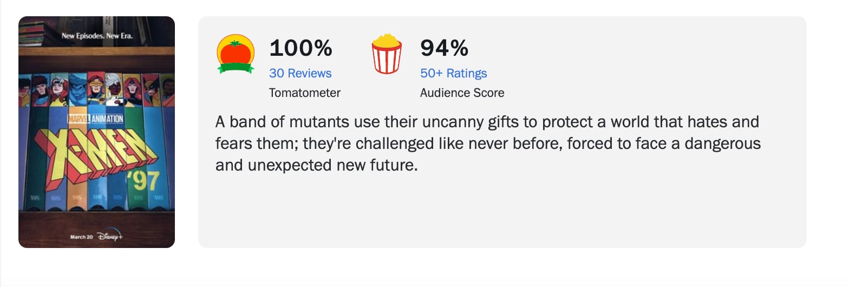Click Beast's blue face on the VHS spine
849x287 pixels.
coord(77,89)
